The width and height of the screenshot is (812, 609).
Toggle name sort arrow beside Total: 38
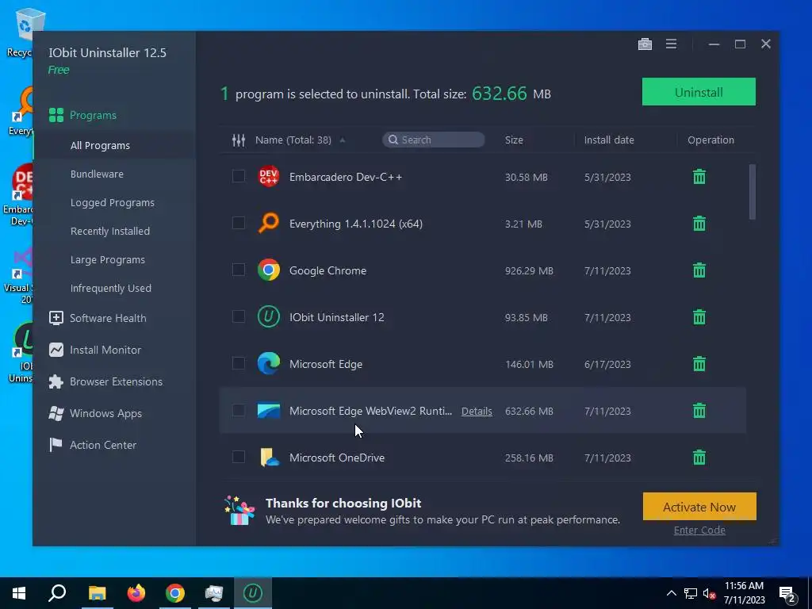343,140
